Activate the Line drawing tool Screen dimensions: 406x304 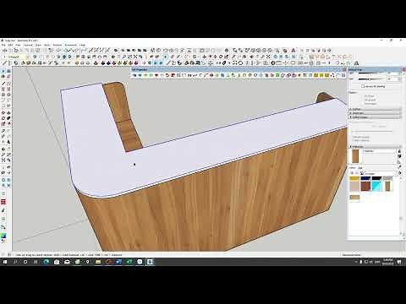(3, 84)
